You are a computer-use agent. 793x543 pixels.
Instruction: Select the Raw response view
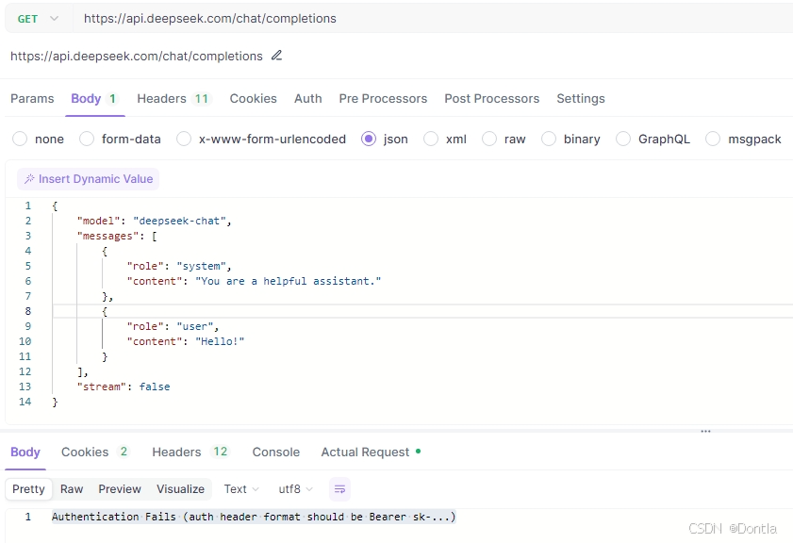pos(72,489)
